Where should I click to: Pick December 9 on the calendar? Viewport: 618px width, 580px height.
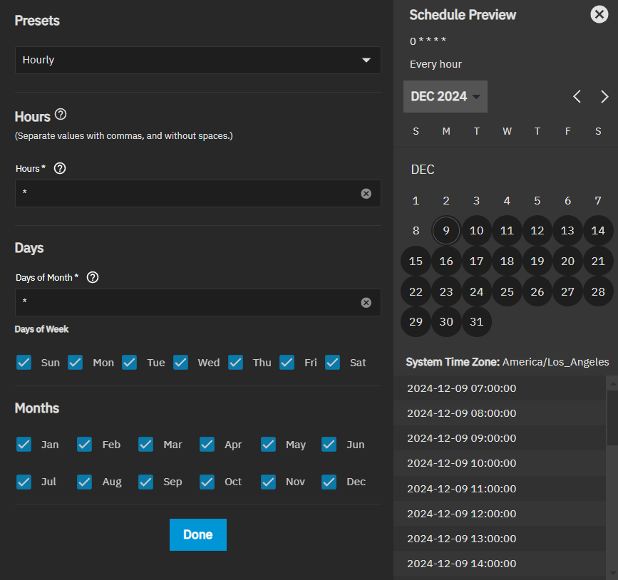tap(446, 231)
